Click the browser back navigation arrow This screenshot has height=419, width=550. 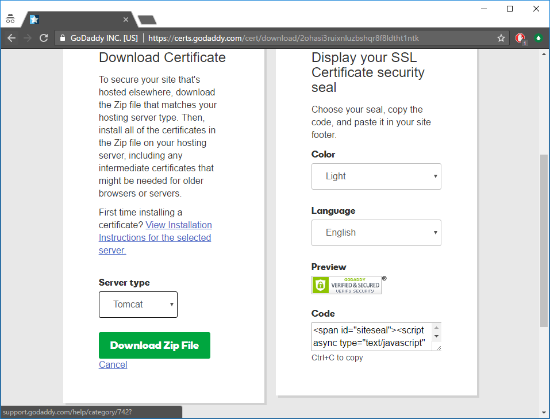11,38
